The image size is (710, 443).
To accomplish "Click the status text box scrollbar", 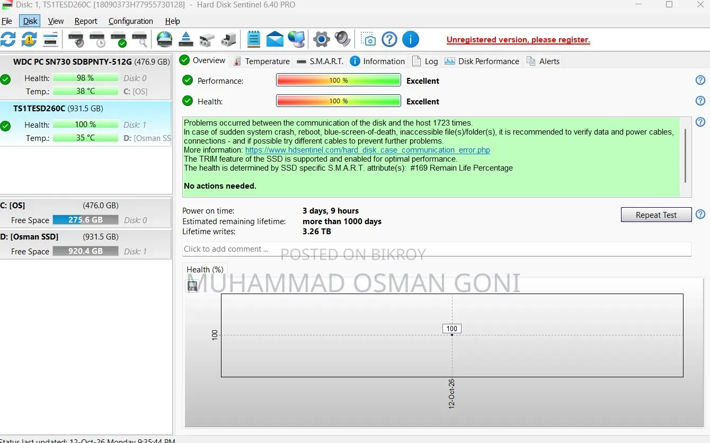I will pyautogui.click(x=686, y=157).
